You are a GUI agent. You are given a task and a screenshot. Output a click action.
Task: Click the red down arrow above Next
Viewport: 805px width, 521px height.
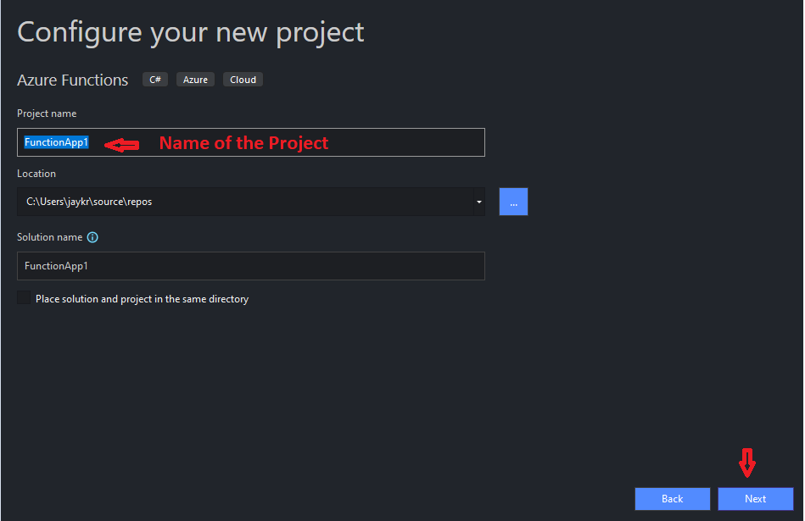click(746, 463)
